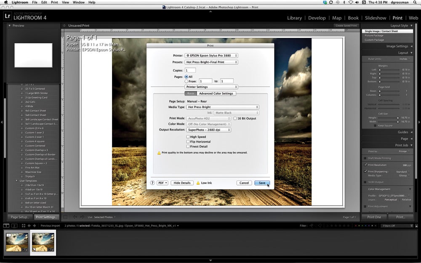This screenshot has width=421, height=263.
Task: Switch to the Develop module
Action: click(317, 18)
